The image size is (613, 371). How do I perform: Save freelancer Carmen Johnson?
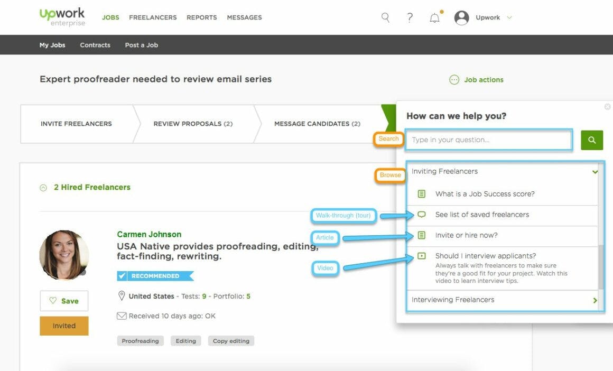pyautogui.click(x=64, y=301)
